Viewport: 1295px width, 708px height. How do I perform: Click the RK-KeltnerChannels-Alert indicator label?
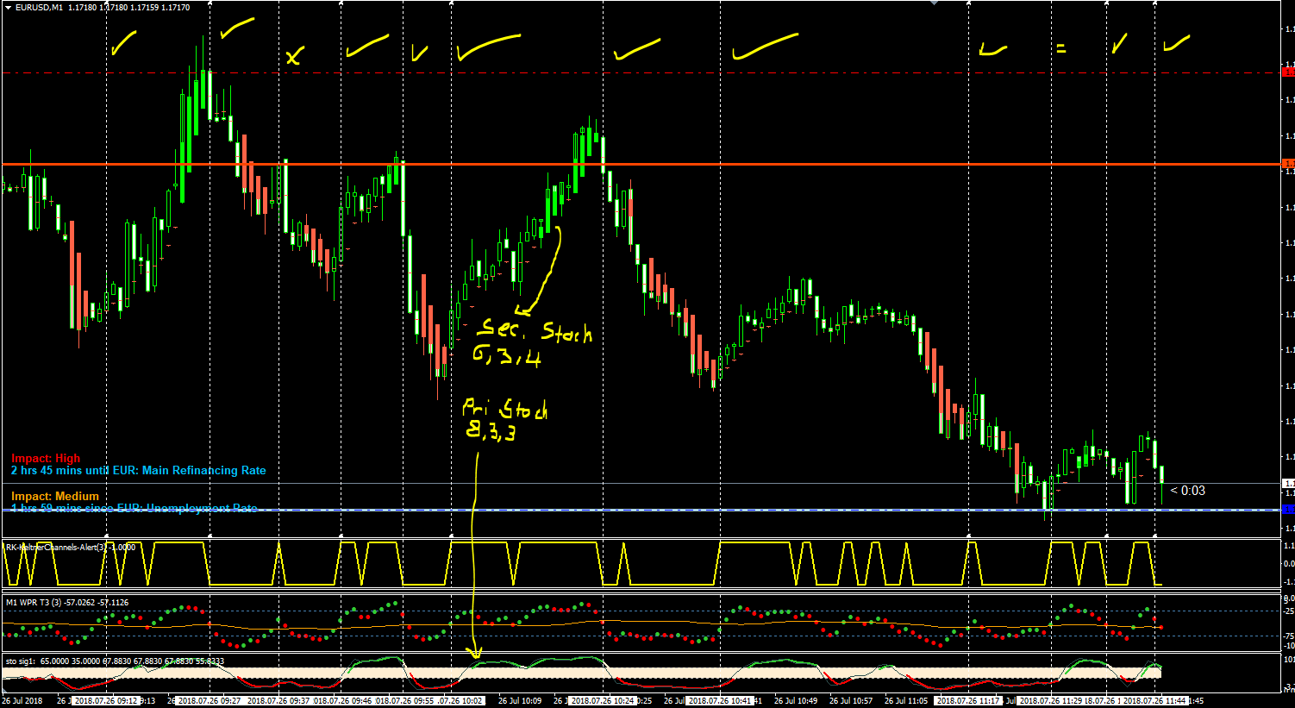(70, 547)
